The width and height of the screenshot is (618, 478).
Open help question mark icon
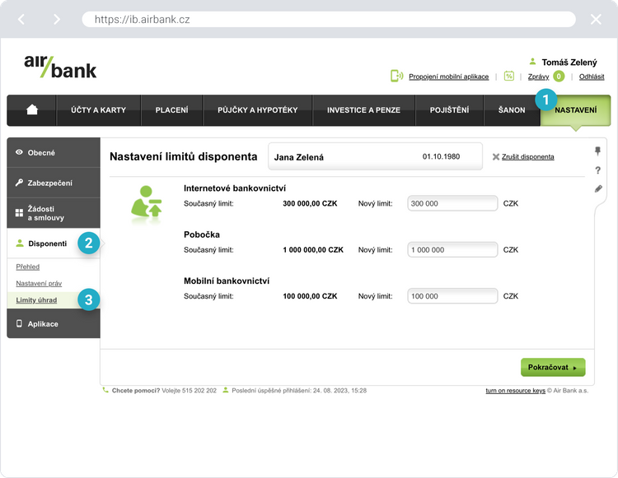(x=597, y=170)
